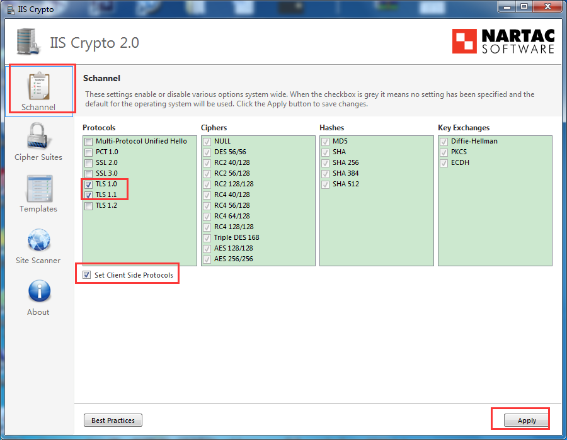Toggle the SHA 512 hash checkbox
The image size is (567, 440).
point(326,184)
